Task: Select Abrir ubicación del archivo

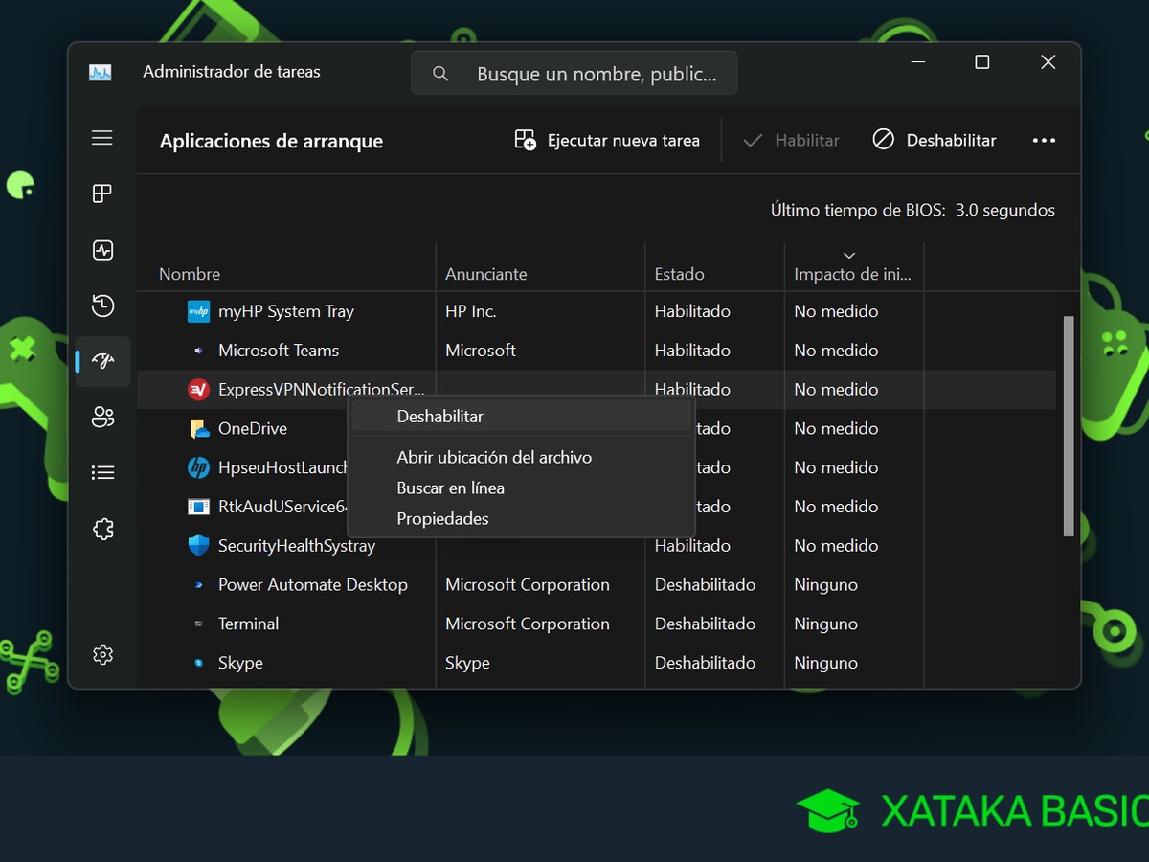Action: (494, 457)
